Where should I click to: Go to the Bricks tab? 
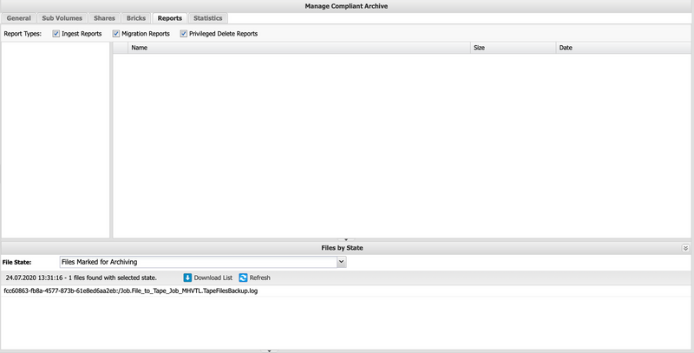tap(136, 18)
